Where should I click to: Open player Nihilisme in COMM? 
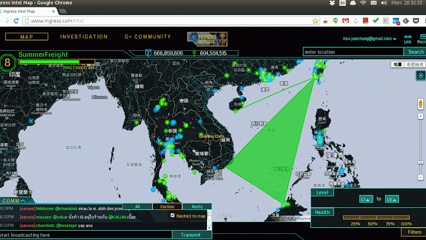45,209
